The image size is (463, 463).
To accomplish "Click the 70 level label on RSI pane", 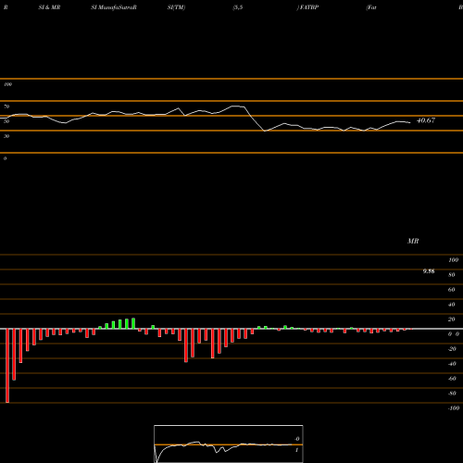I will coord(6,106).
